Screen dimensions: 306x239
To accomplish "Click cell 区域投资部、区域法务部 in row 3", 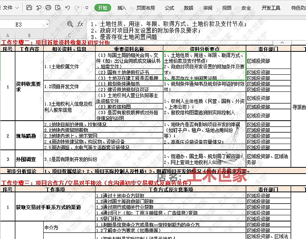I will click(x=268, y=159).
